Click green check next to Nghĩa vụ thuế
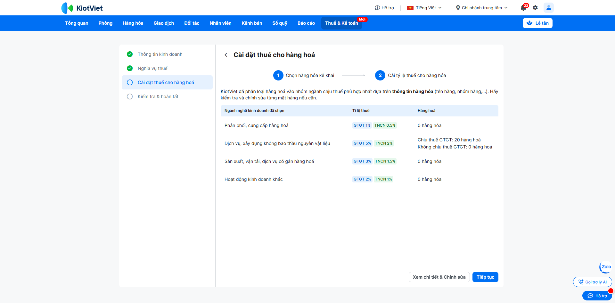 (130, 68)
